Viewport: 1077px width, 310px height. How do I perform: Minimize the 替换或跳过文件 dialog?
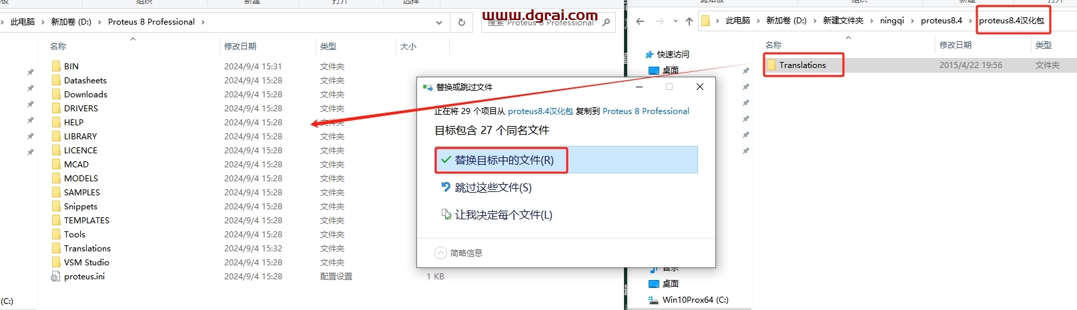(639, 87)
